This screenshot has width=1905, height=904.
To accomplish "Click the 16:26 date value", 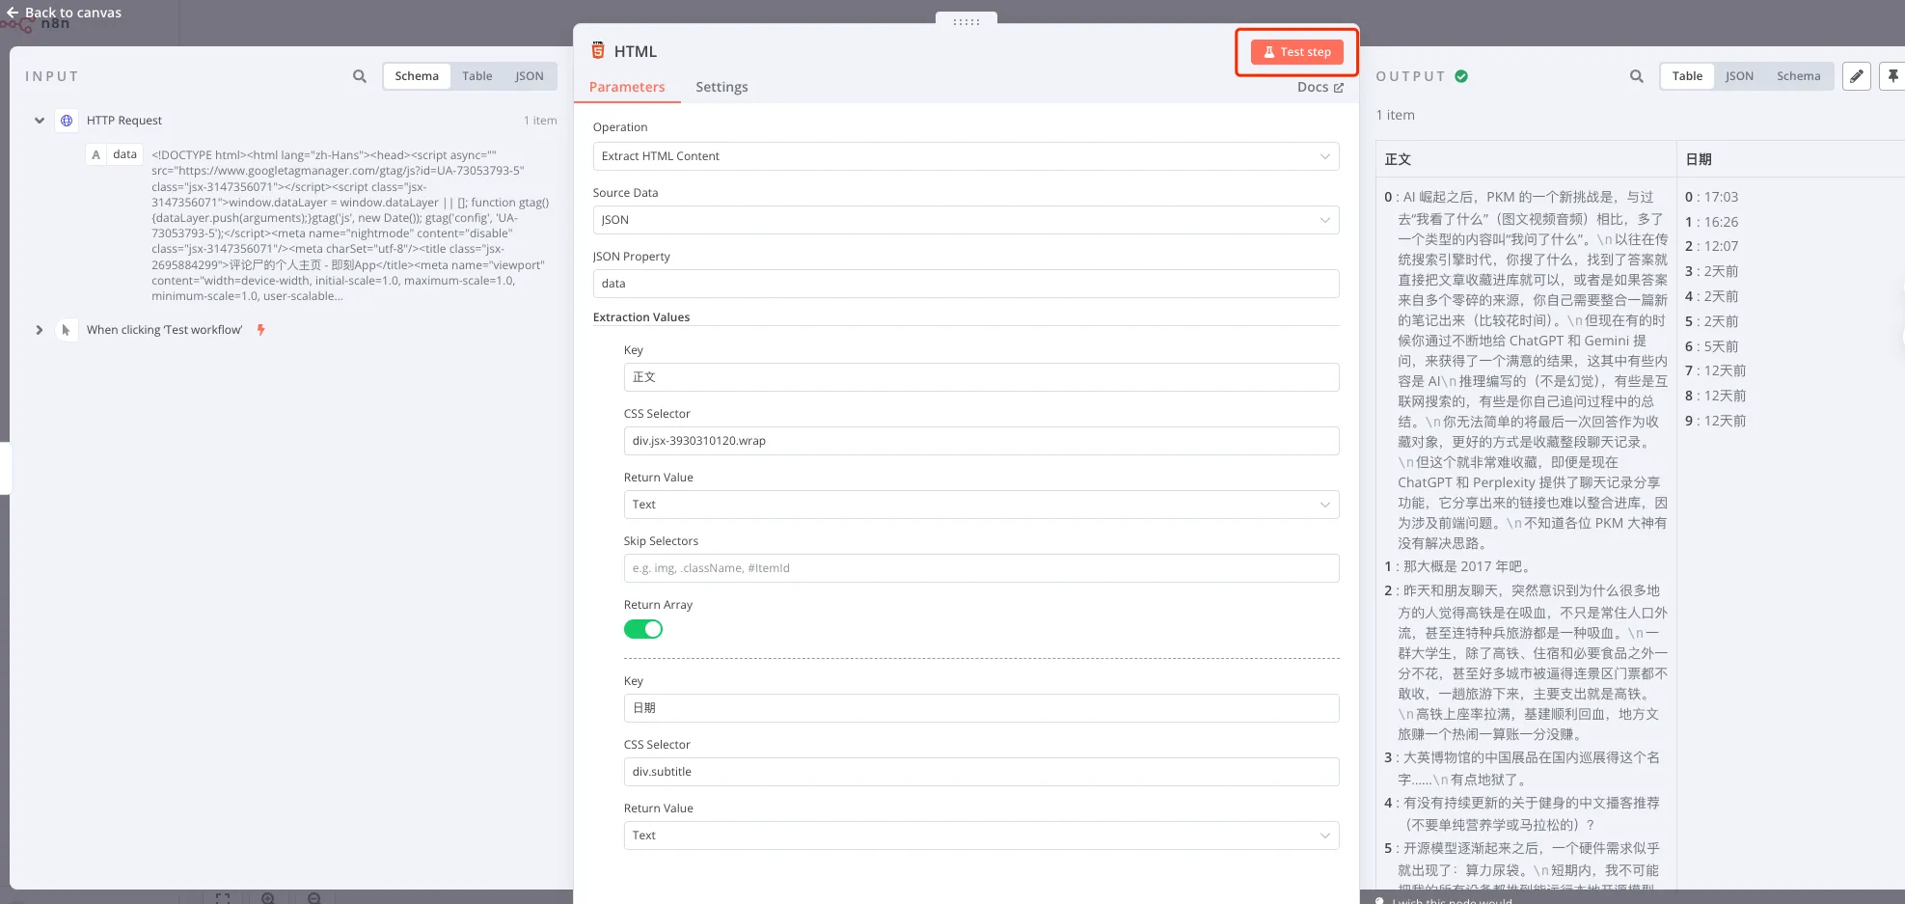I will click(1721, 222).
